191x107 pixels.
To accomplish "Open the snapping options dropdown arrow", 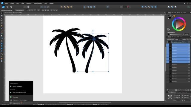I will [130, 7].
